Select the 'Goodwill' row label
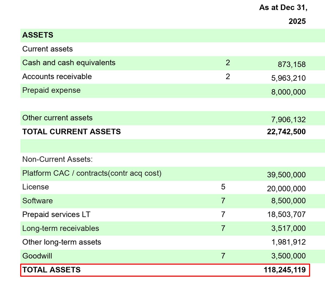325x282 pixels. click(x=37, y=256)
